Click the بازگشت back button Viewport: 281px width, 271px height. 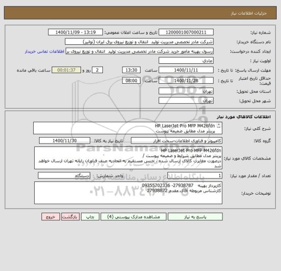tap(70, 217)
